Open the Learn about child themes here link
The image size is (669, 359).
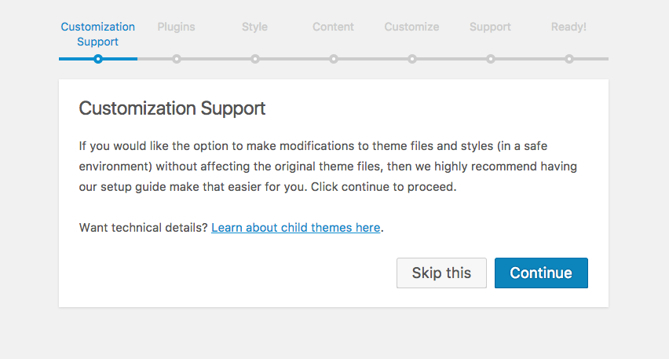point(296,228)
